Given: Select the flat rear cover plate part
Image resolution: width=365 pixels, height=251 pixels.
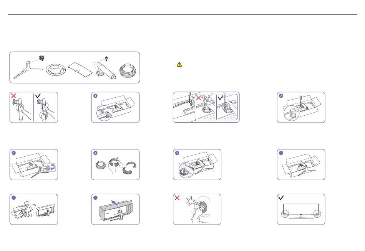Looking at the screenshot, I should pyautogui.click(x=80, y=68).
